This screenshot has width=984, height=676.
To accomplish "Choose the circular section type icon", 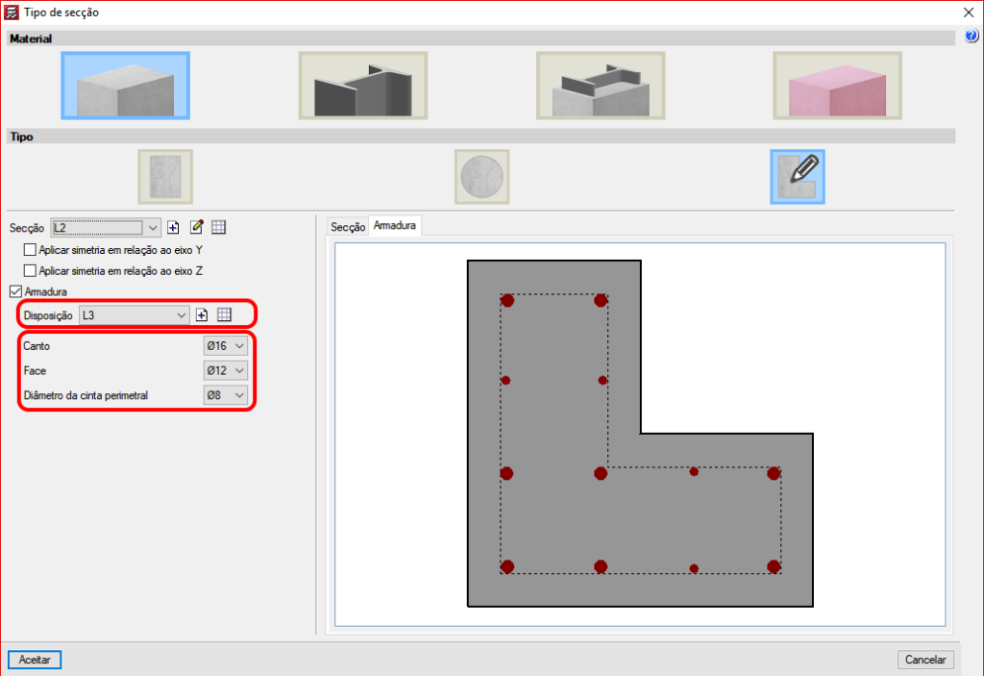I will point(481,177).
